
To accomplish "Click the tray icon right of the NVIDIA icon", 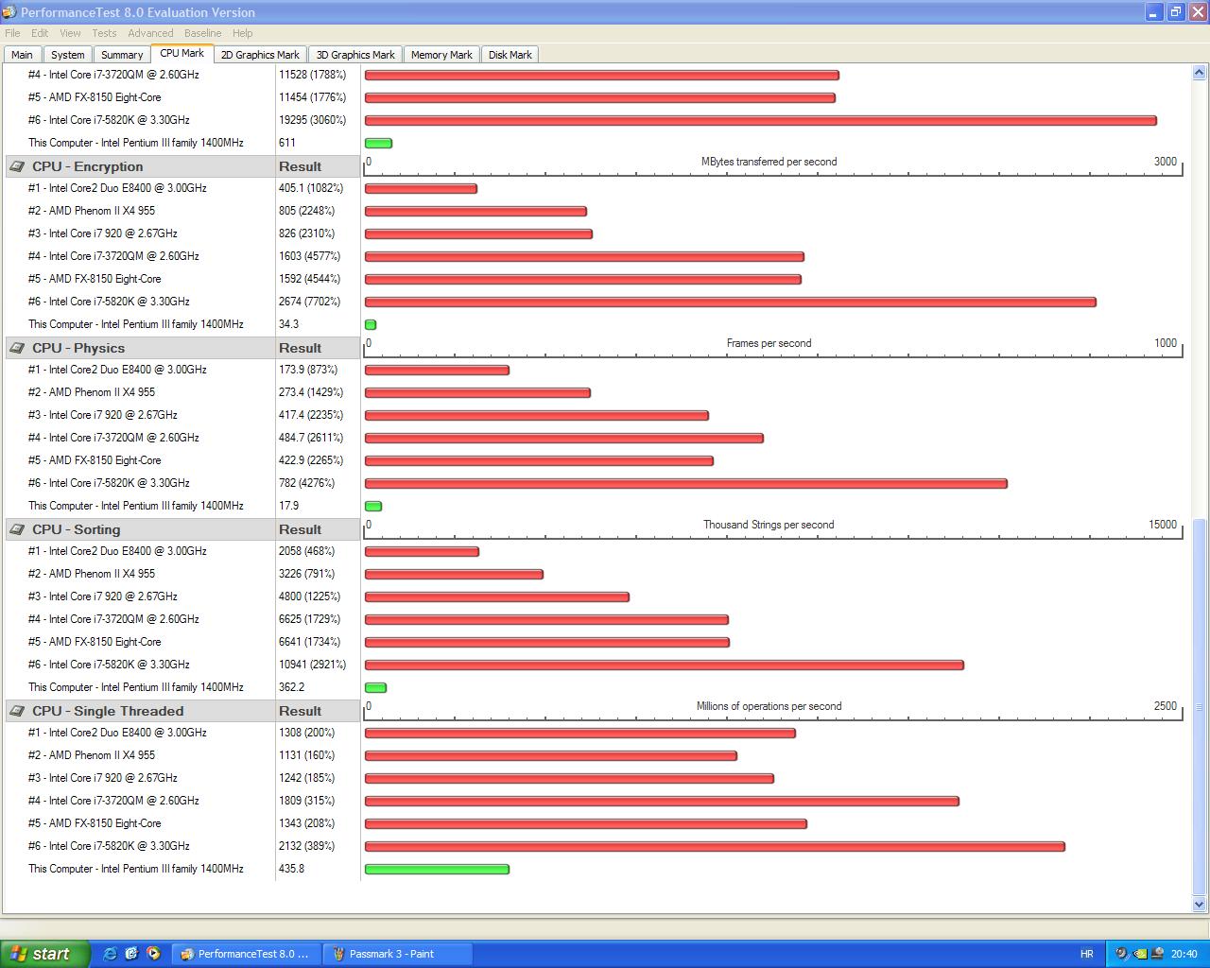I will coord(1158,954).
